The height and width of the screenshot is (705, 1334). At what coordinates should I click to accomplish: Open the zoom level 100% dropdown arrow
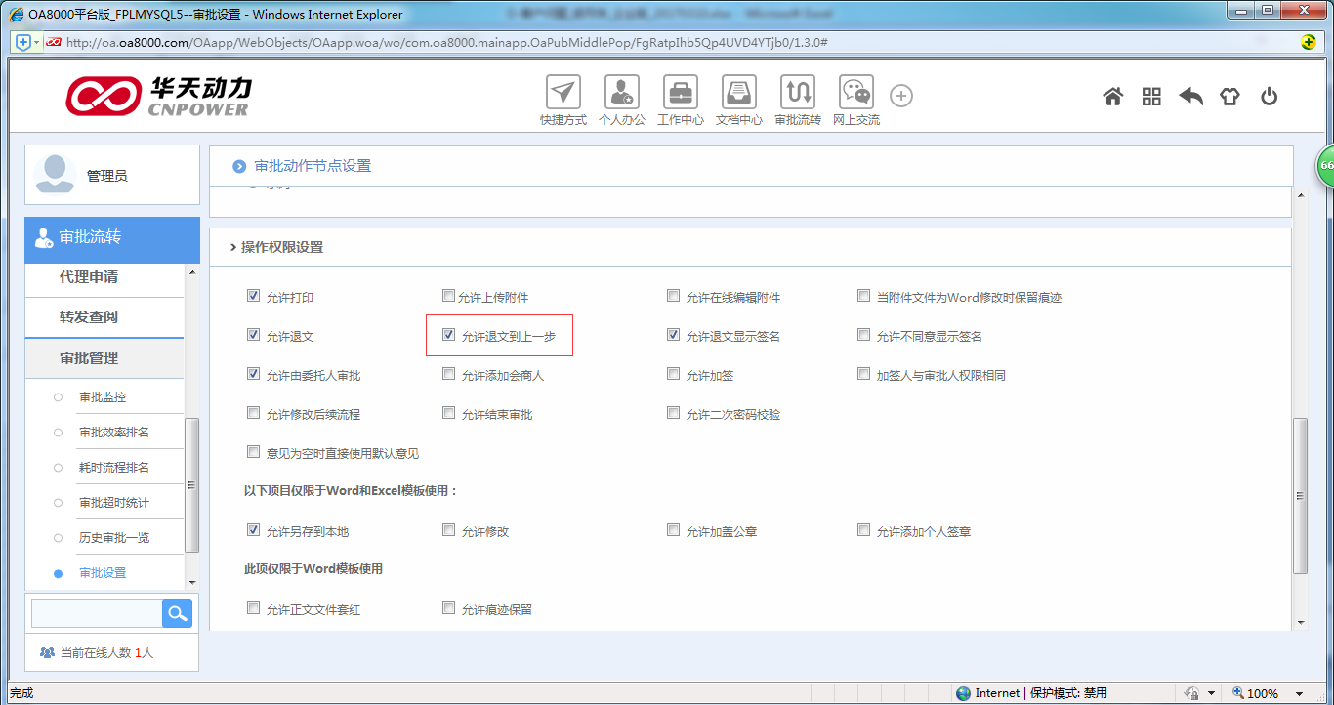click(1299, 693)
